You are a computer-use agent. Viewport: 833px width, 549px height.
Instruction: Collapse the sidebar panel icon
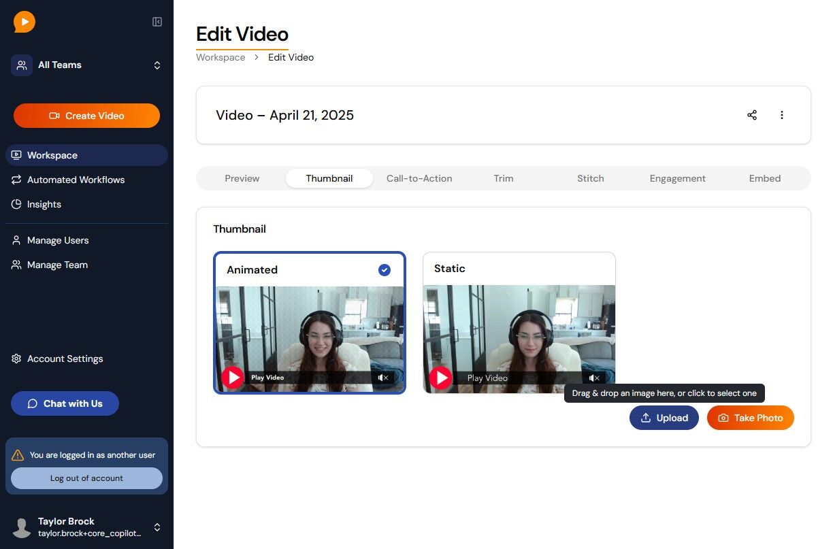pyautogui.click(x=157, y=22)
